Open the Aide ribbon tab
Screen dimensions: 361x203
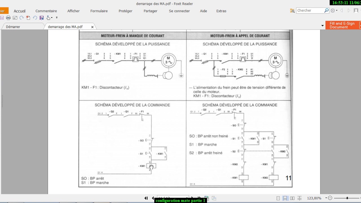click(203, 11)
